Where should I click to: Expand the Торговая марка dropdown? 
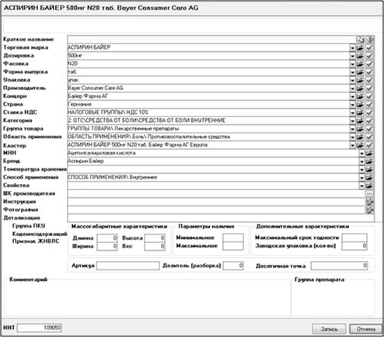point(352,48)
